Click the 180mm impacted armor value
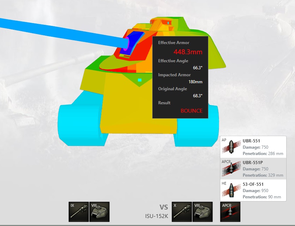295x226 pixels. [x=195, y=82]
